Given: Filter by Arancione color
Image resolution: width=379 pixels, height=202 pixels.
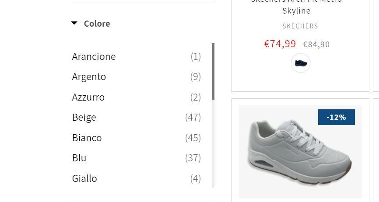Looking at the screenshot, I should click(136, 57).
